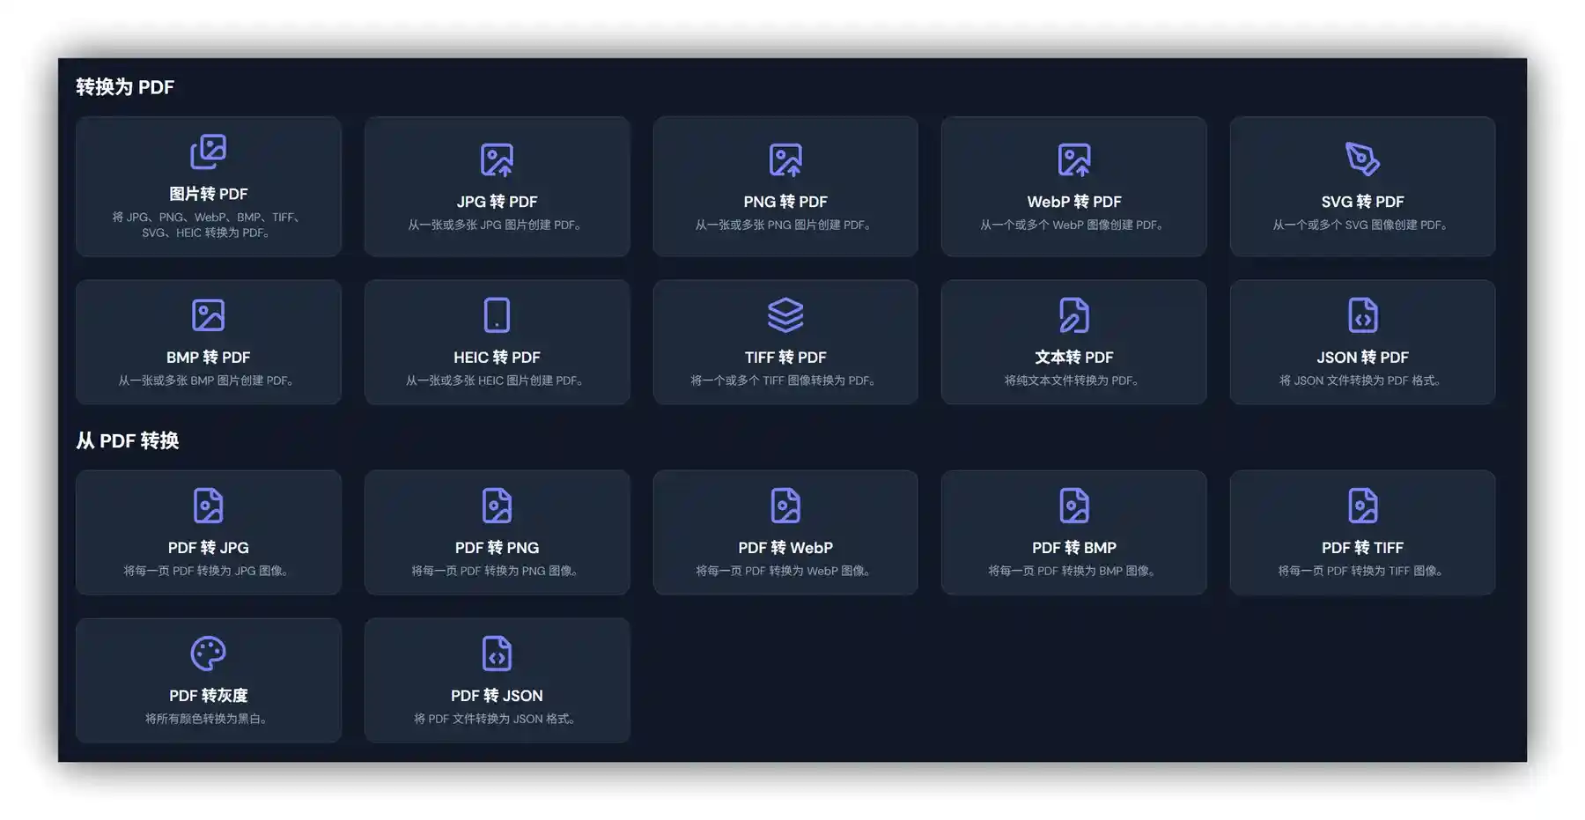Click the TIFF 转 PDF layers icon
This screenshot has height=820, width=1585.
click(785, 315)
